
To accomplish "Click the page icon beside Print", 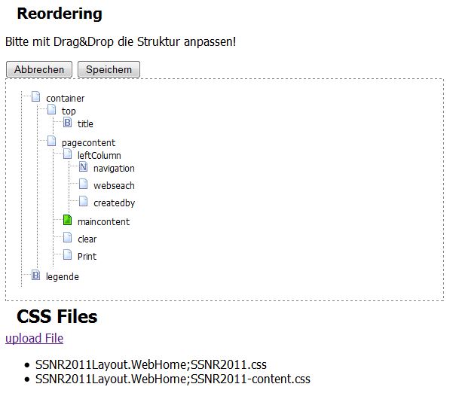I will (x=68, y=255).
